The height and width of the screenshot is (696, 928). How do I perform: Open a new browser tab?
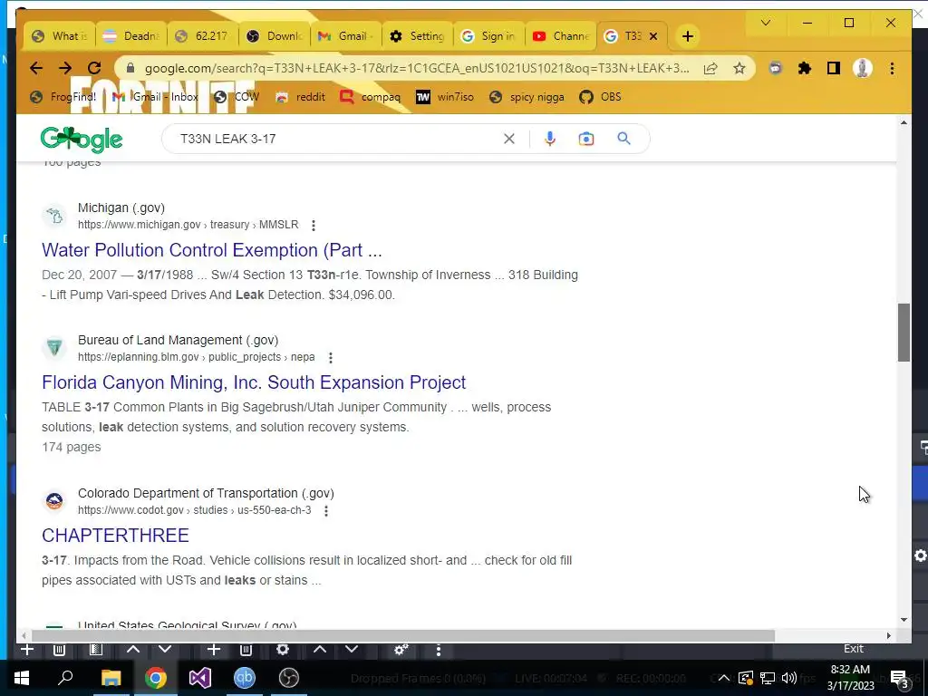coord(687,36)
